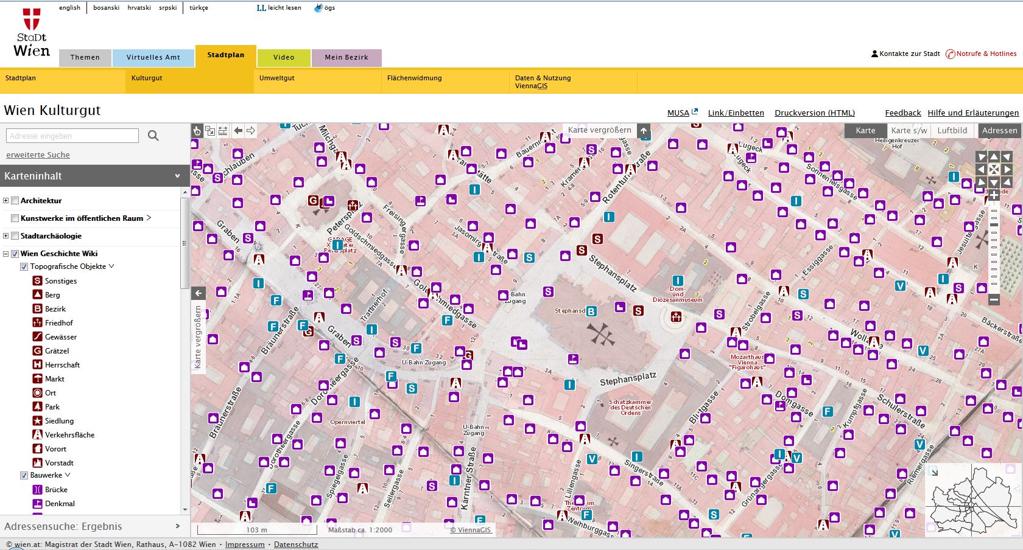
Task: Pan map west with left arrow
Action: [981, 169]
